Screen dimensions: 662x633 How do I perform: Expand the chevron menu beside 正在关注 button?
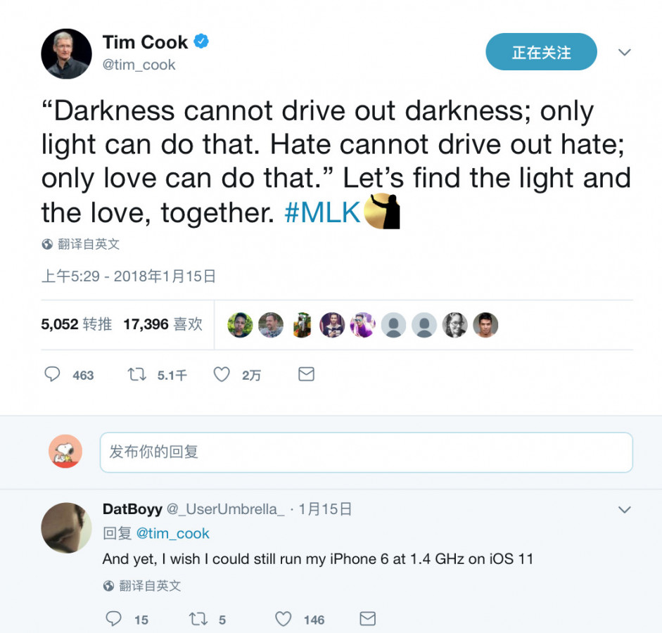pos(625,52)
